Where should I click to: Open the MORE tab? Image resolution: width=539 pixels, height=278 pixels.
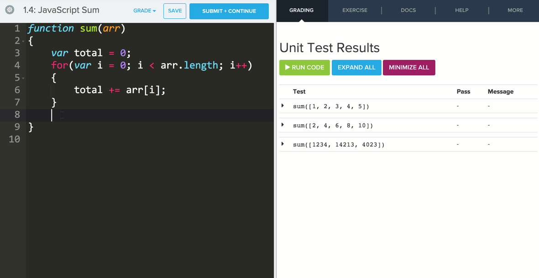(x=515, y=10)
